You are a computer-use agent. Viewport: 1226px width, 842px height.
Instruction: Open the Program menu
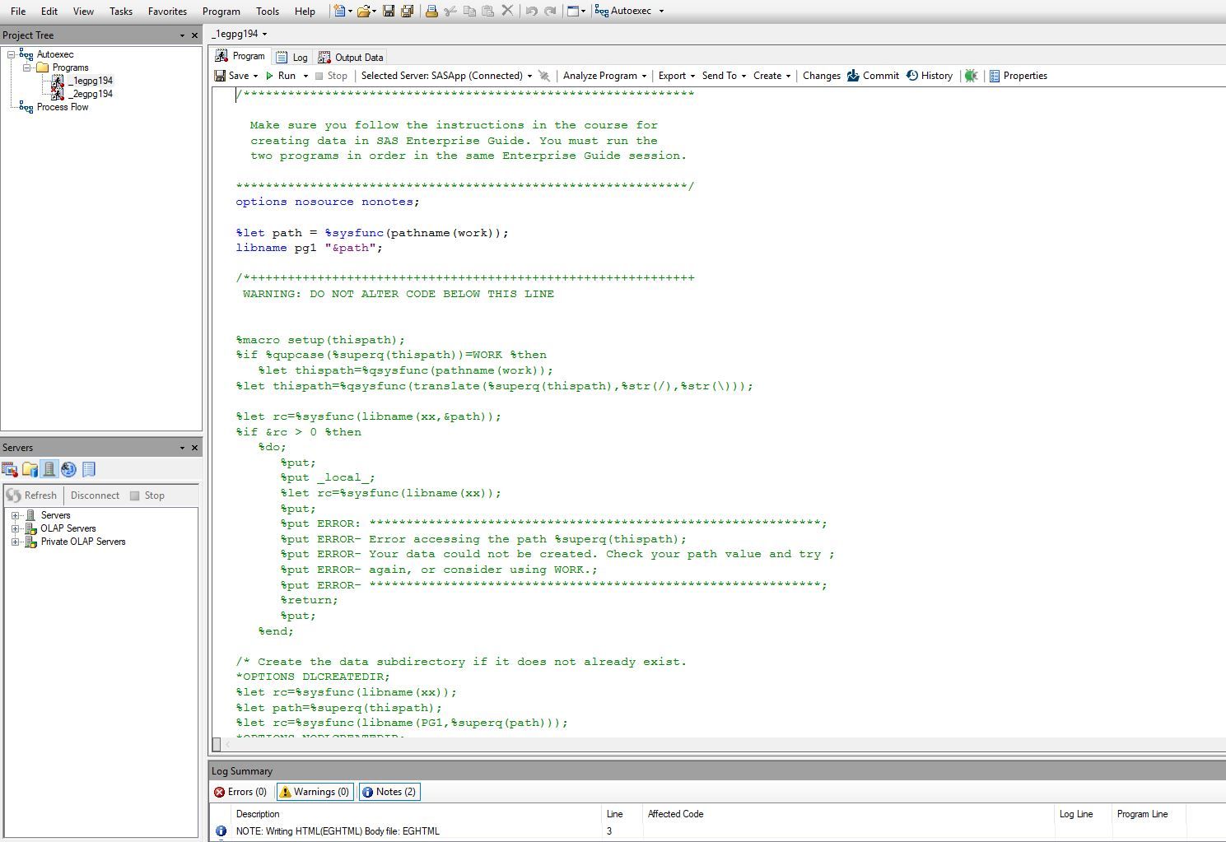click(x=221, y=11)
